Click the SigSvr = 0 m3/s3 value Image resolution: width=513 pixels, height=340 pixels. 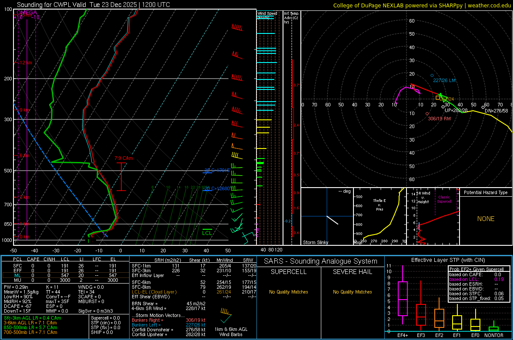96,311
